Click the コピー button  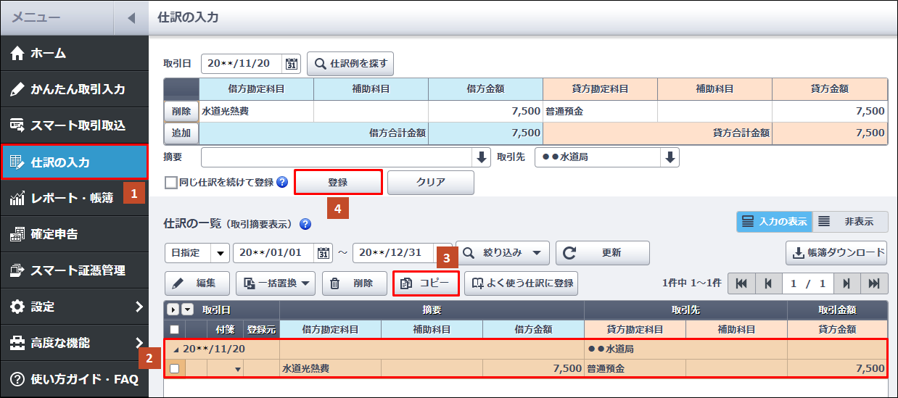tap(426, 283)
